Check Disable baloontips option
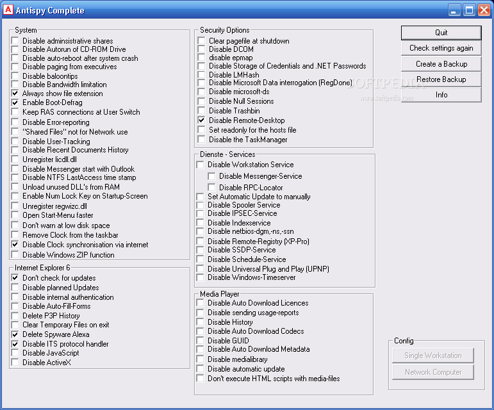 pyautogui.click(x=15, y=76)
